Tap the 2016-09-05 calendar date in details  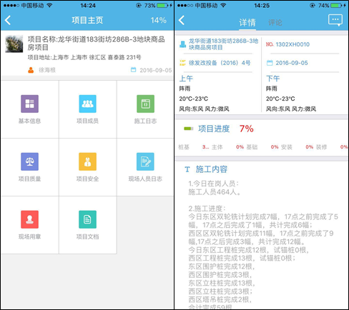tap(292, 63)
